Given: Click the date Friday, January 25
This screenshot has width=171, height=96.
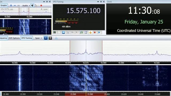Looking at the screenshot, I should [x=144, y=22].
